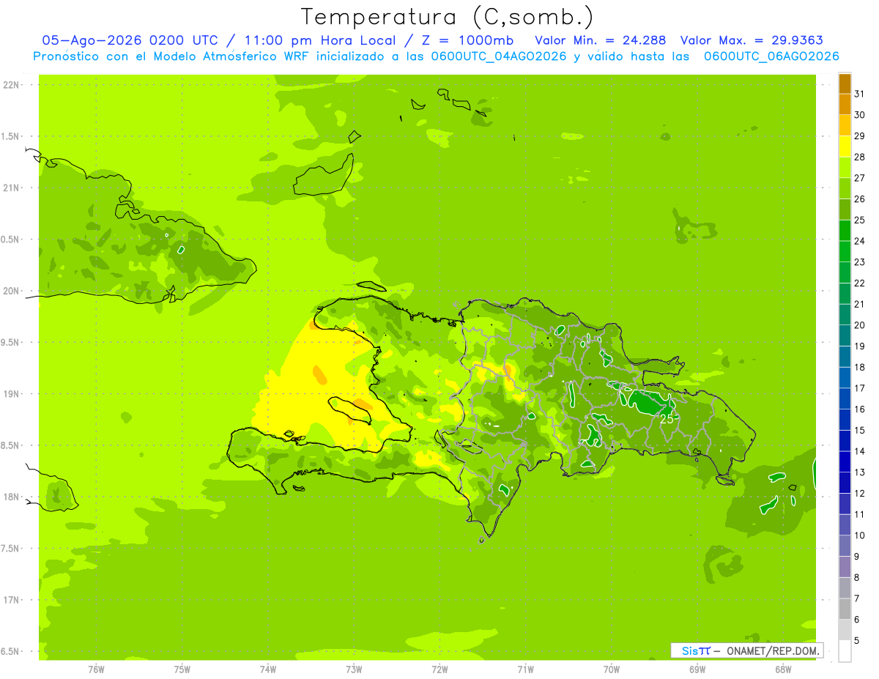Click the 75W longitude axis label

pos(182,669)
